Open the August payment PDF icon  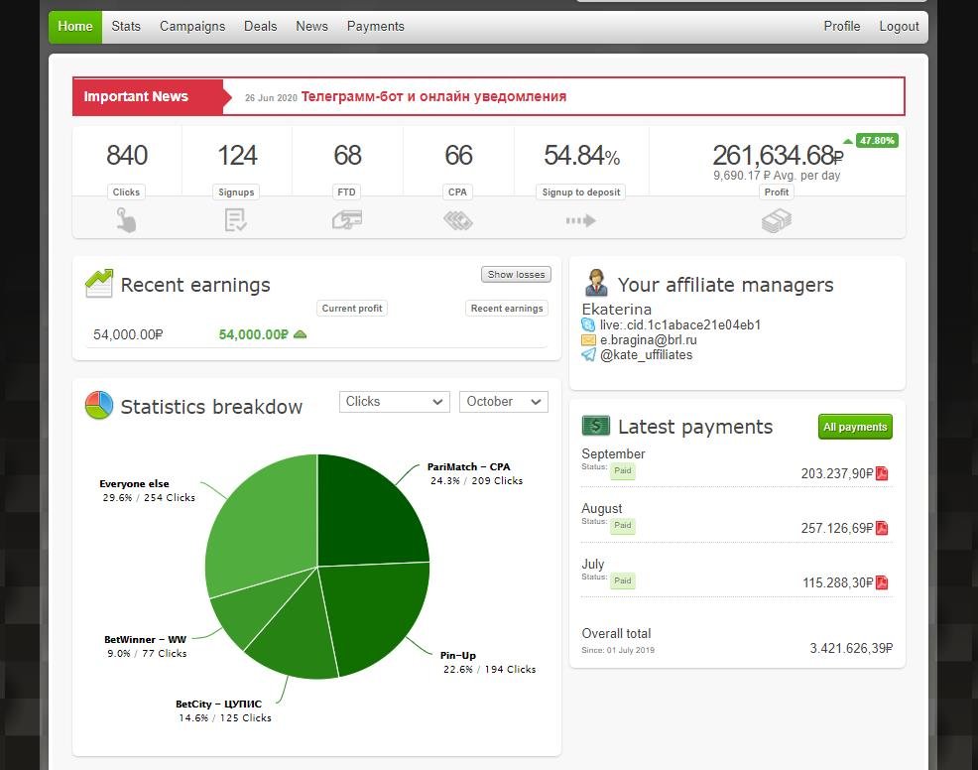pyautogui.click(x=882, y=528)
